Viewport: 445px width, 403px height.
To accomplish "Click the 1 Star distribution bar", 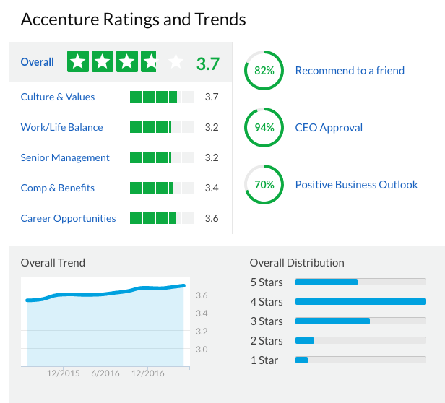I will [360, 360].
